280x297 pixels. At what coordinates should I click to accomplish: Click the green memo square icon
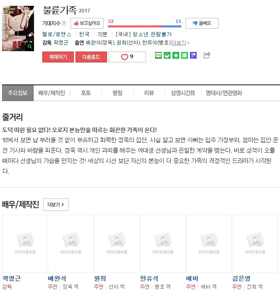point(185,55)
